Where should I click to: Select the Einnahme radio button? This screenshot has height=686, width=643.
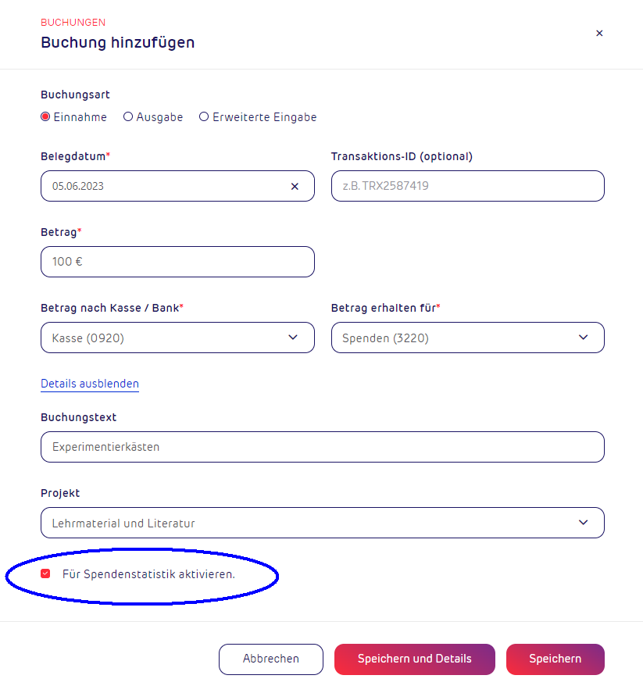click(45, 117)
